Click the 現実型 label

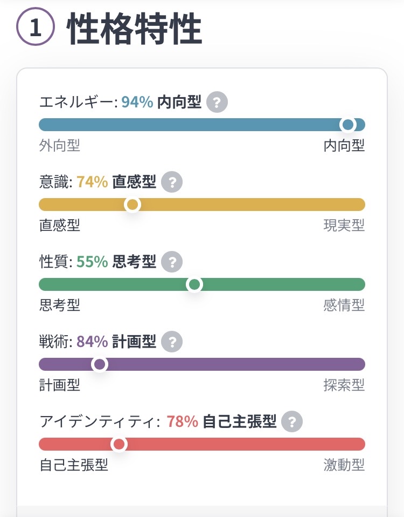click(344, 226)
